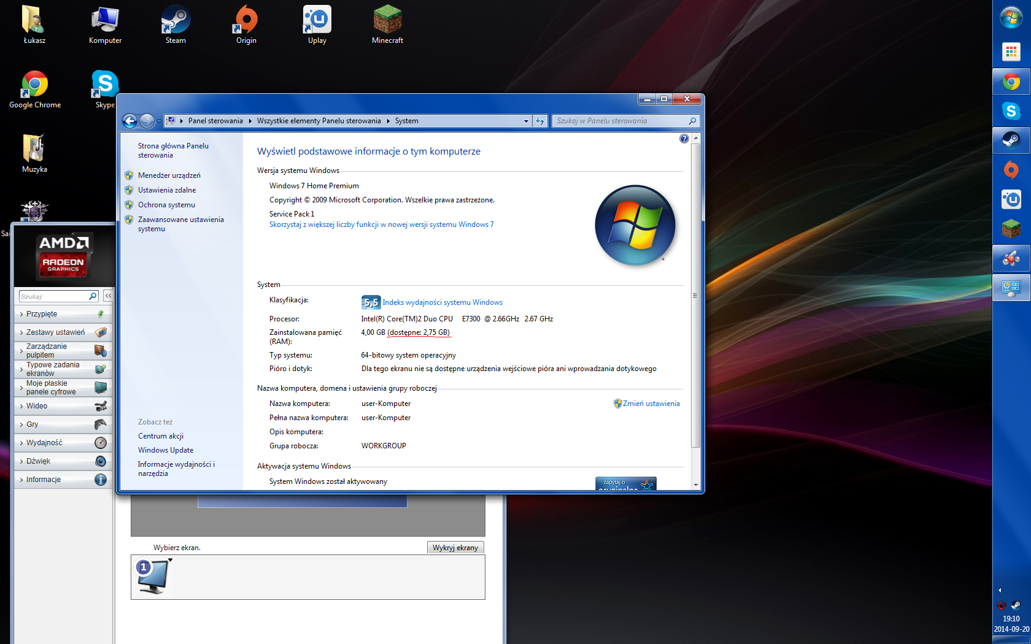This screenshot has width=1031, height=644.
Task: Click the Steam tray icon
Action: (1016, 605)
